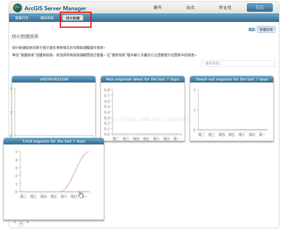Click the ArcGIS Server Manager globe logo
Image resolution: width=288 pixels, height=232 pixels.
coord(17,8)
